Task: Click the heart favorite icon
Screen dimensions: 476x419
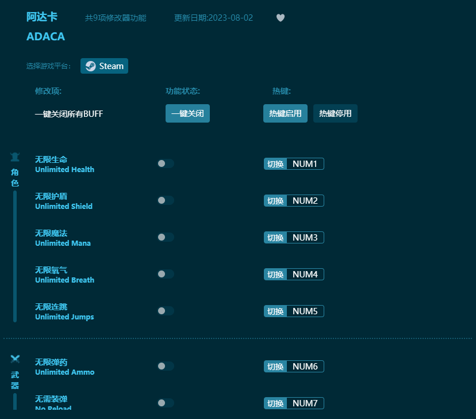Action: 281,18
